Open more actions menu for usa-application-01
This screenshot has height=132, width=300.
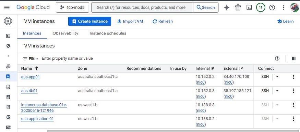coord(293,119)
